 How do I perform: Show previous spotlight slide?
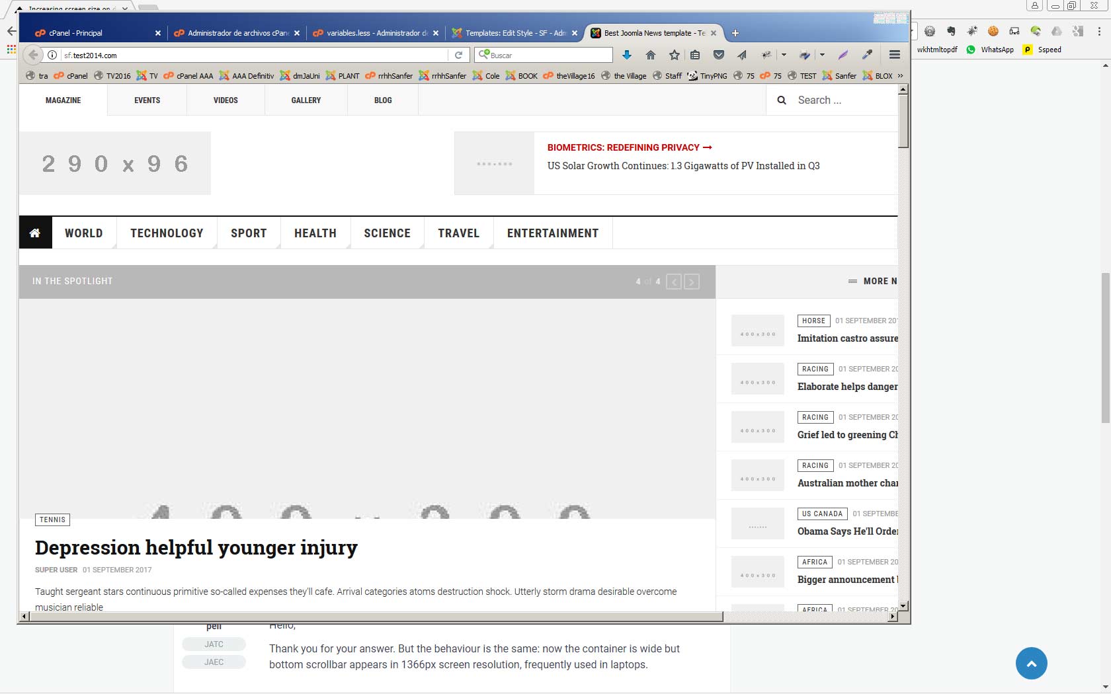point(674,282)
